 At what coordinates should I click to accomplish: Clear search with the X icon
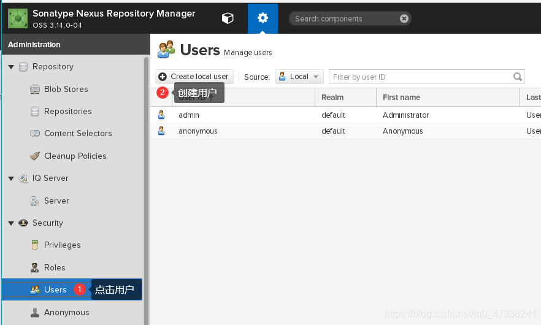404,18
